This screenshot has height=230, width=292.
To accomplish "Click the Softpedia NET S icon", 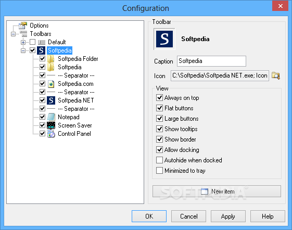I will coord(51,100).
